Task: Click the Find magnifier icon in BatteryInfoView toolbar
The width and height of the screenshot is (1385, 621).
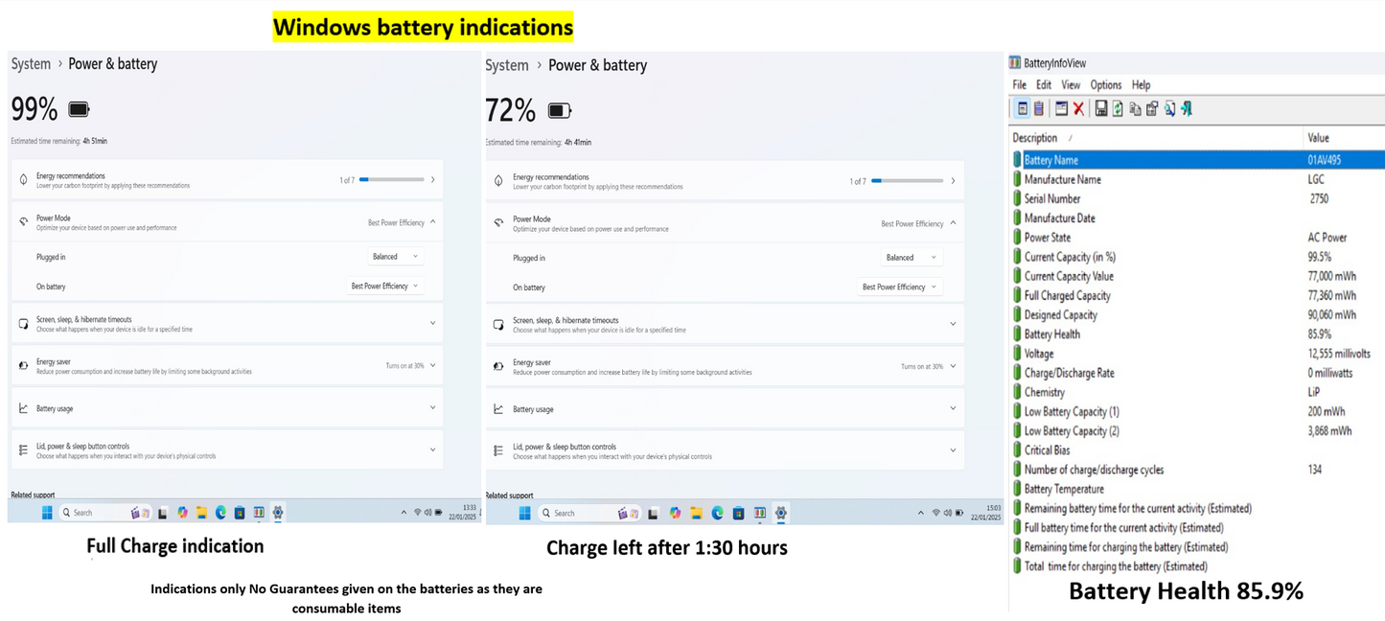Action: pos(1169,108)
